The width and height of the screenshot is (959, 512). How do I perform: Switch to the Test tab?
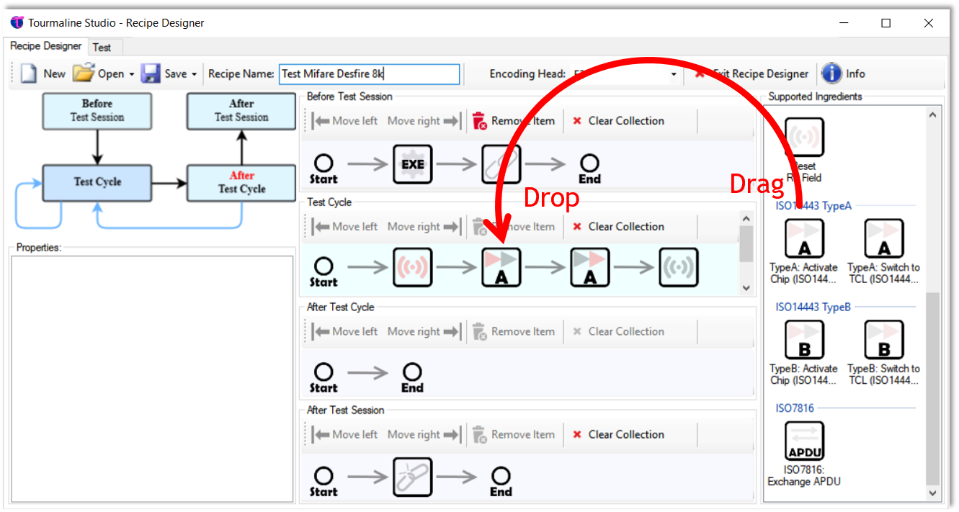coord(102,47)
